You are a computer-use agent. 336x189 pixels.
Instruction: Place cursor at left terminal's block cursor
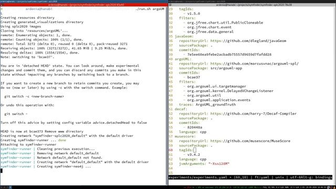pos(2,171)
